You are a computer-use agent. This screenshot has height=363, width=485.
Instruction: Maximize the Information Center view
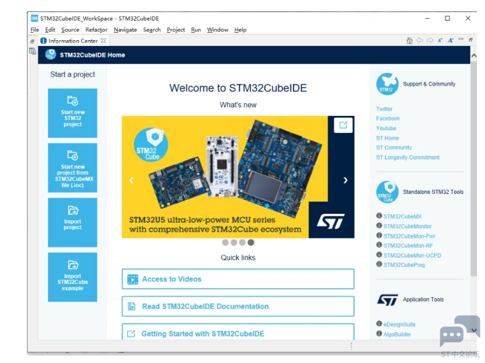[471, 40]
